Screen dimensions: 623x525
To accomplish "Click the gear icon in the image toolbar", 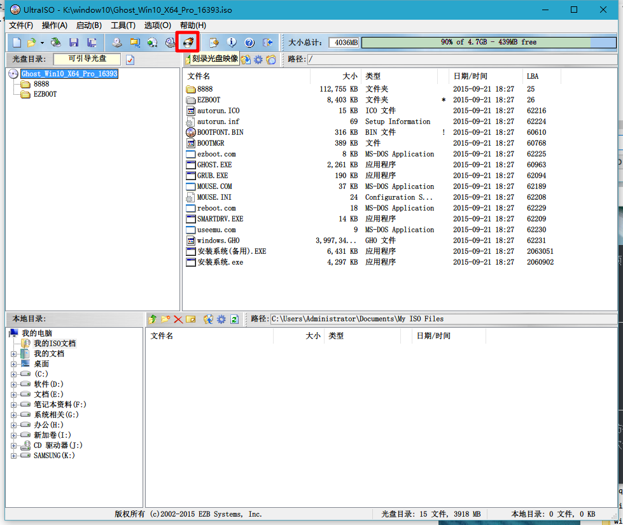I will click(258, 60).
